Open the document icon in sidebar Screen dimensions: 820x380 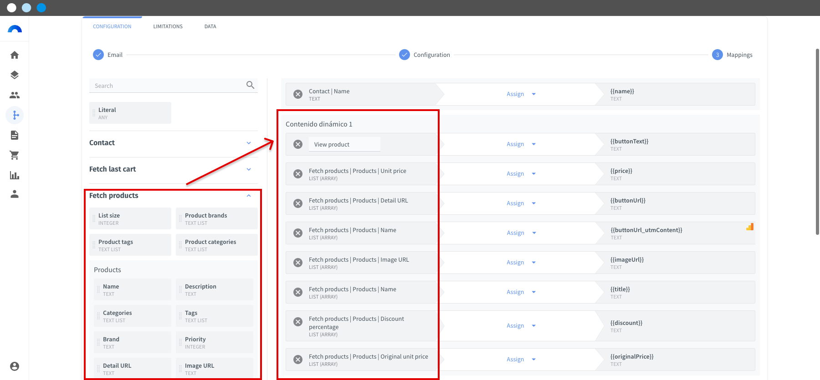pyautogui.click(x=15, y=135)
